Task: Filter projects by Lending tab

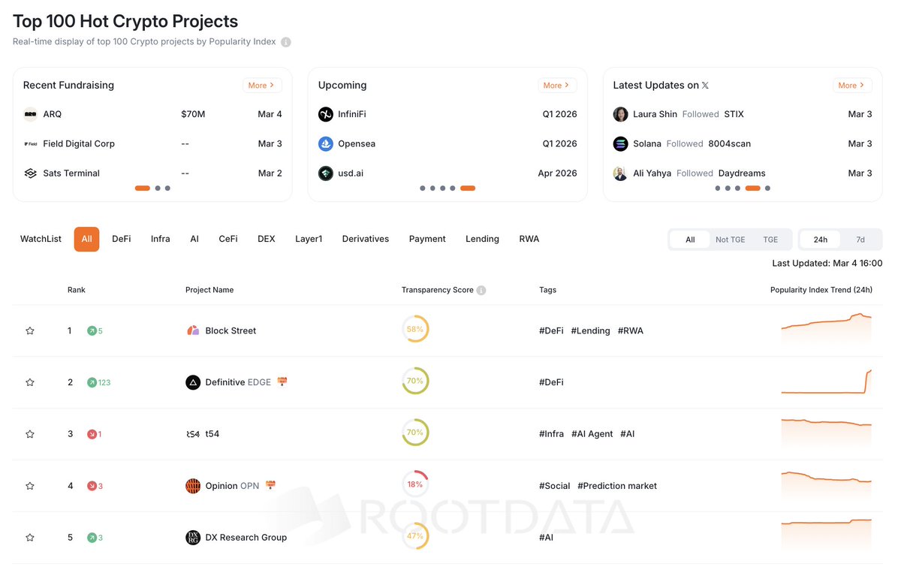Action: coord(482,239)
